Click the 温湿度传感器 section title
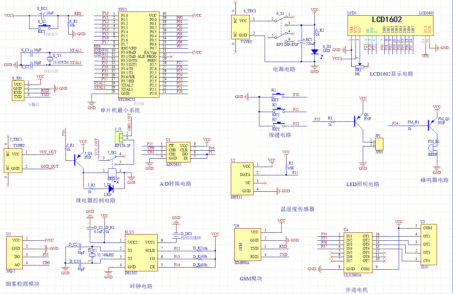The width and height of the screenshot is (453, 294). click(x=297, y=209)
